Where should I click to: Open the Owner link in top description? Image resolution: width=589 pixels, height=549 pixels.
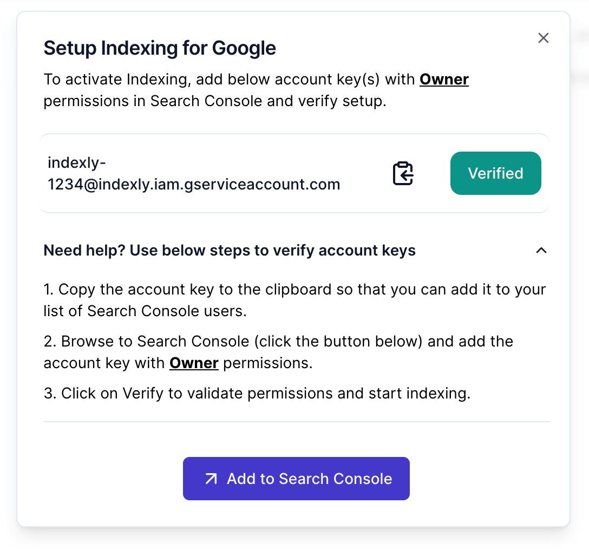pos(444,80)
